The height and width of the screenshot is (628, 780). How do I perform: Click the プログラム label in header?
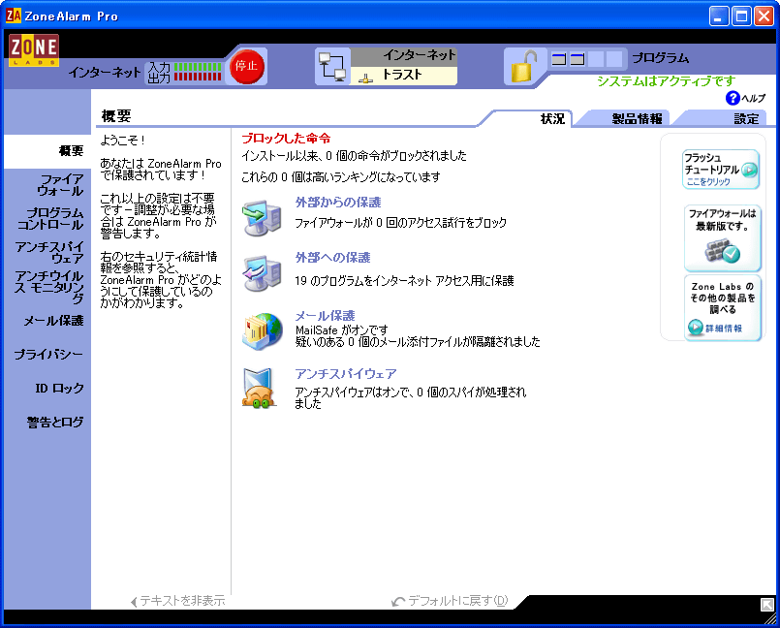point(661,58)
